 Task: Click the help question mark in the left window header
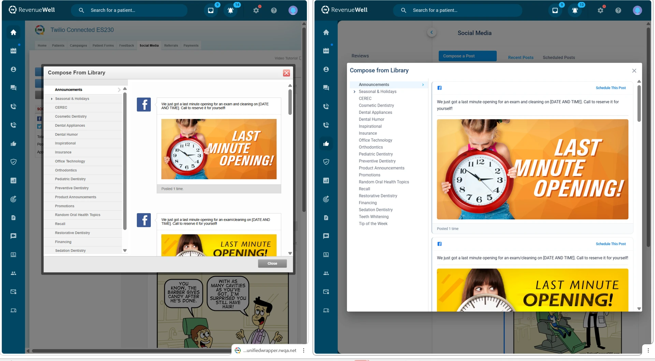pos(274,11)
